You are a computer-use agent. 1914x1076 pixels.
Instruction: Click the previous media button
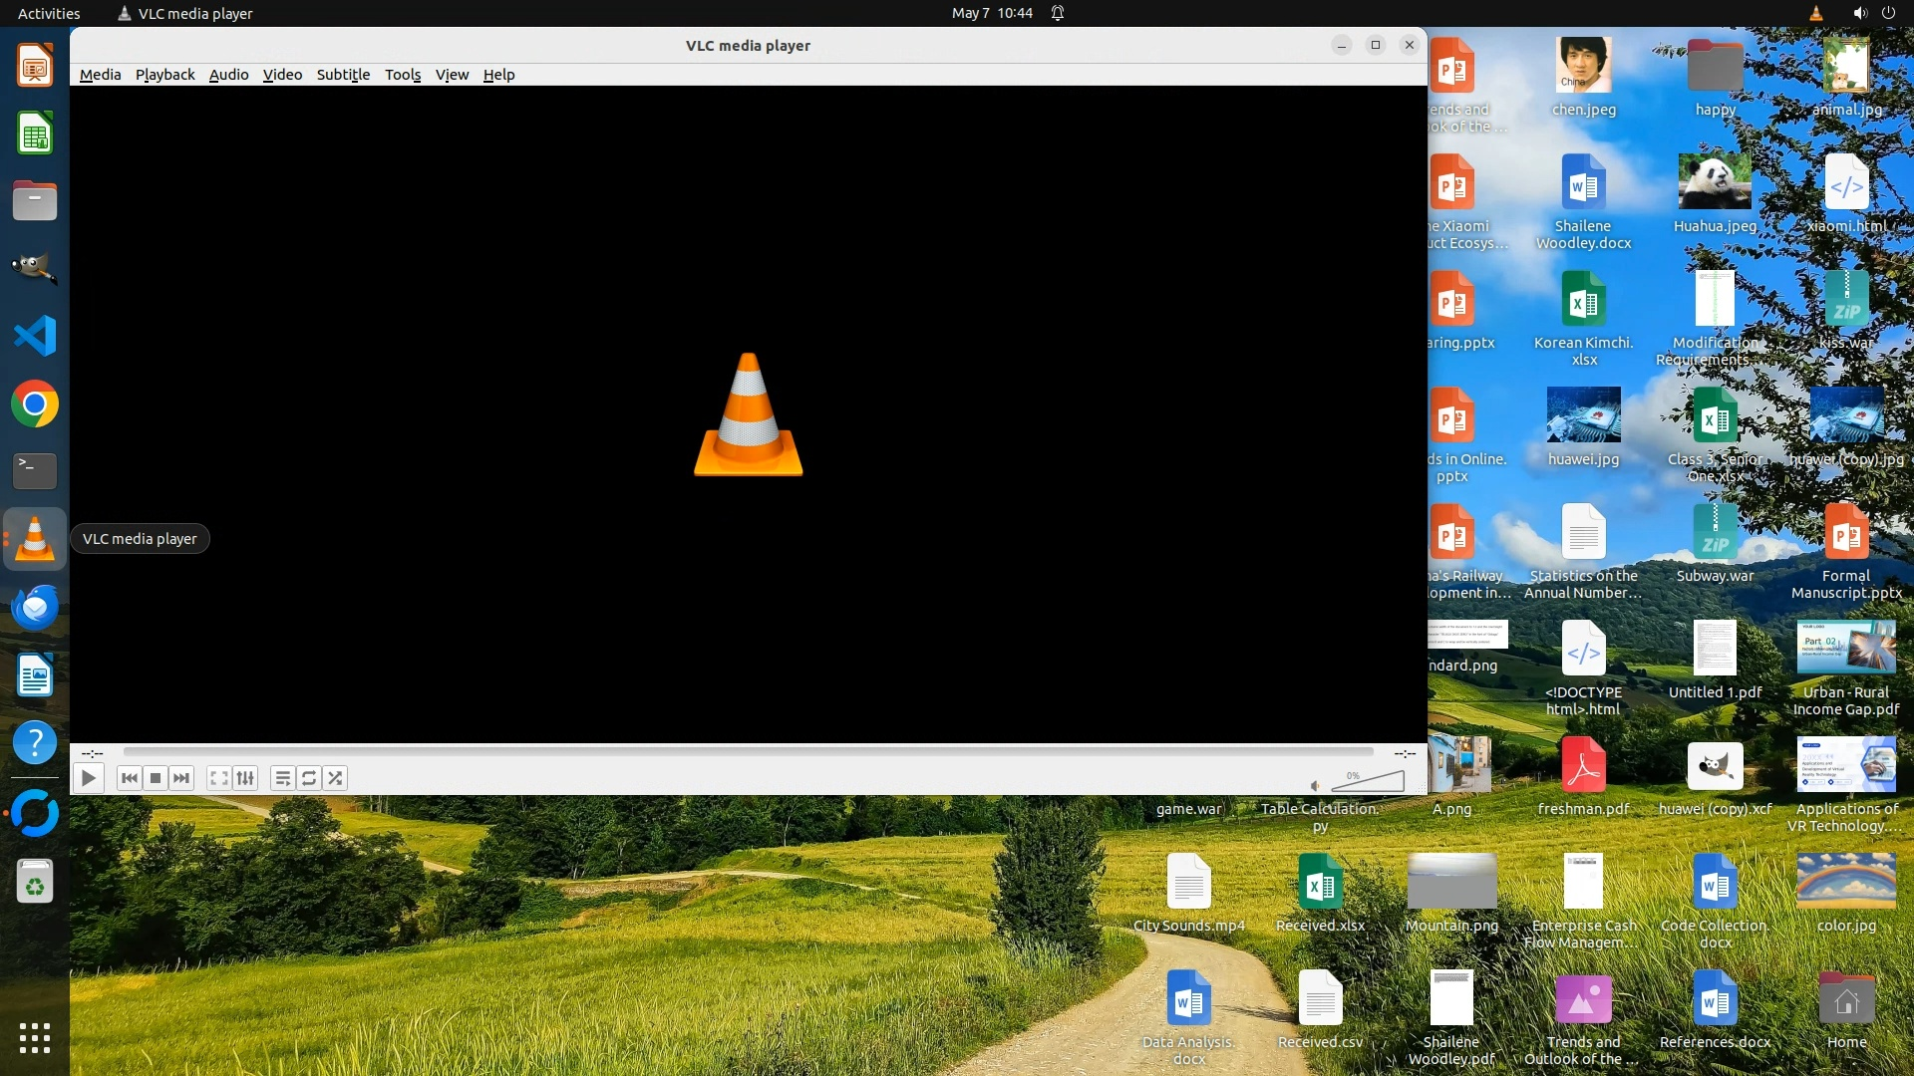pos(129,778)
